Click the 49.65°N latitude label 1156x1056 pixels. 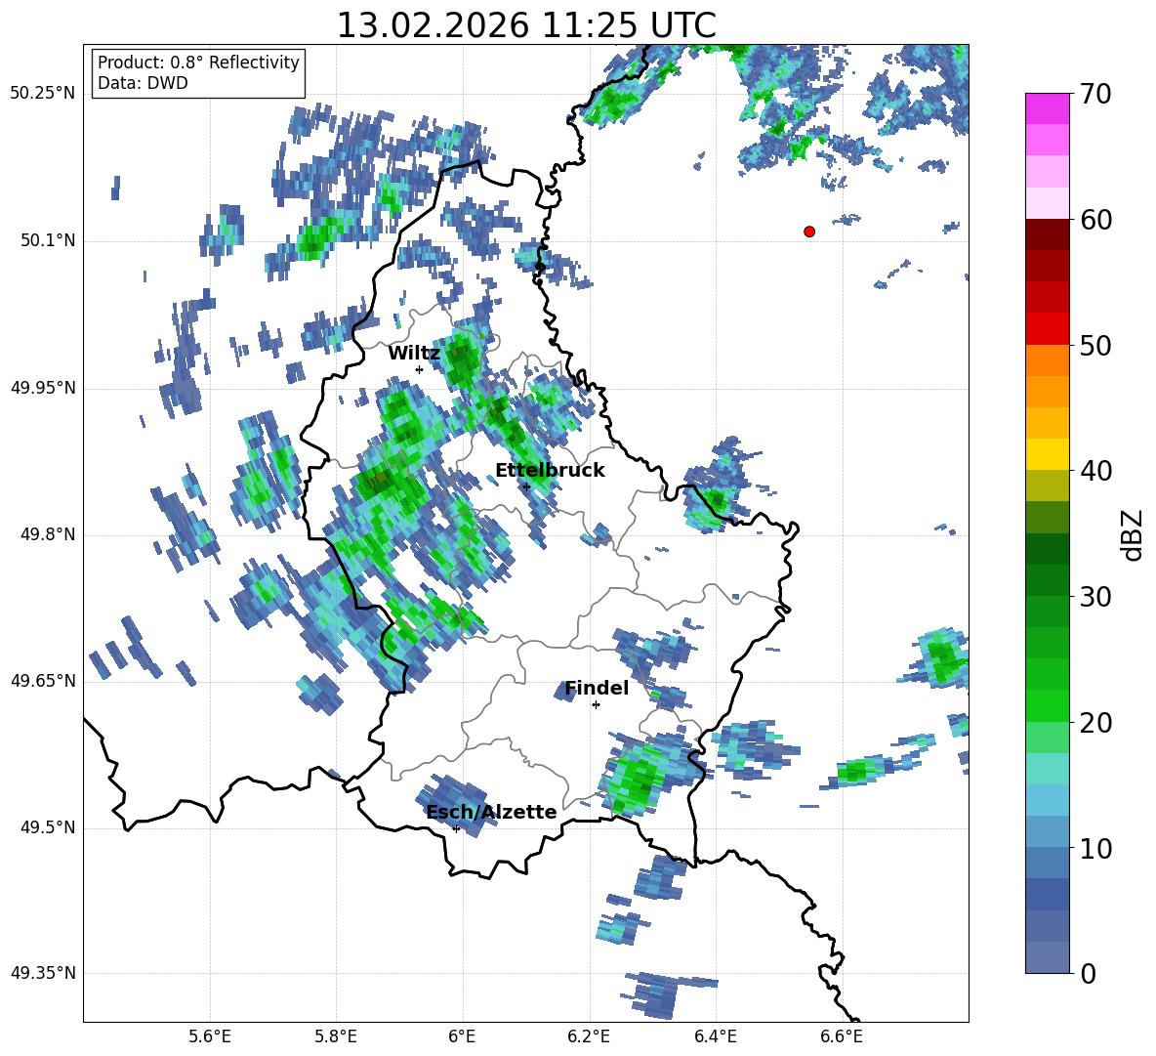click(x=43, y=680)
